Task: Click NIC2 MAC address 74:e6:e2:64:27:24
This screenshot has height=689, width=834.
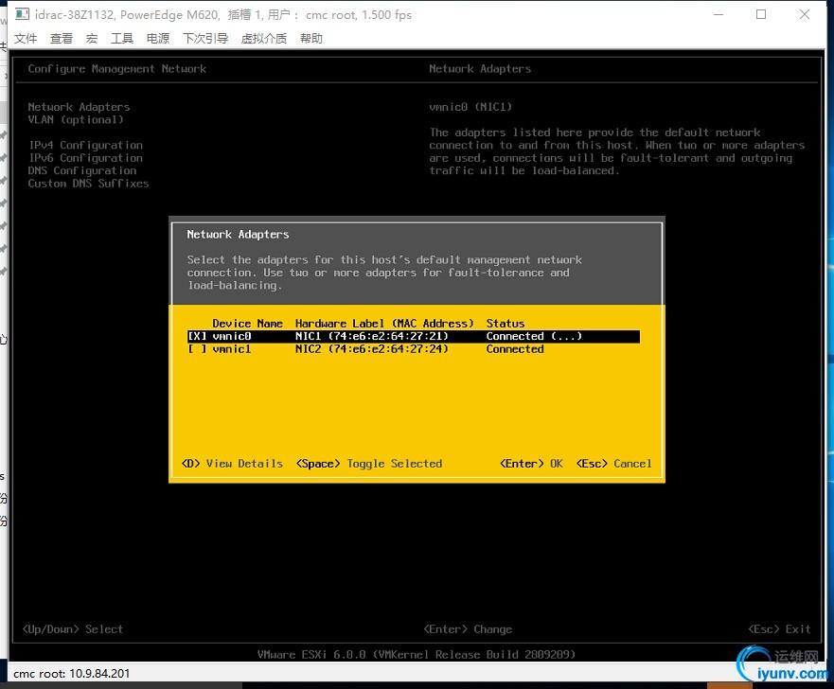Action: [x=388, y=349]
